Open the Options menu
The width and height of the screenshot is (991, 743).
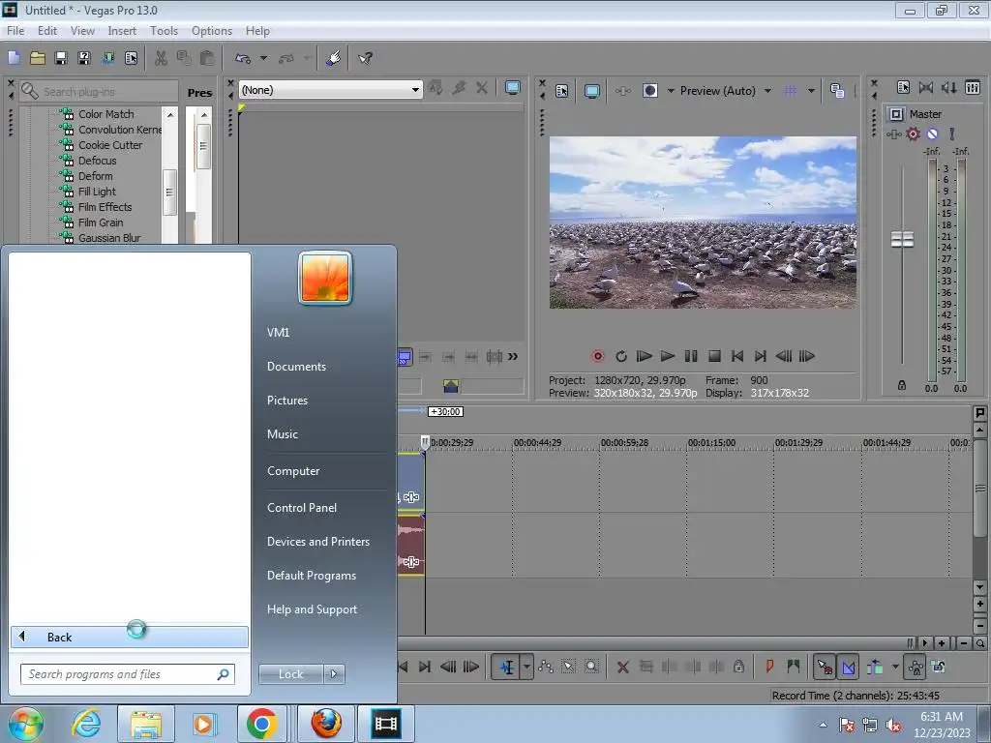click(x=212, y=31)
